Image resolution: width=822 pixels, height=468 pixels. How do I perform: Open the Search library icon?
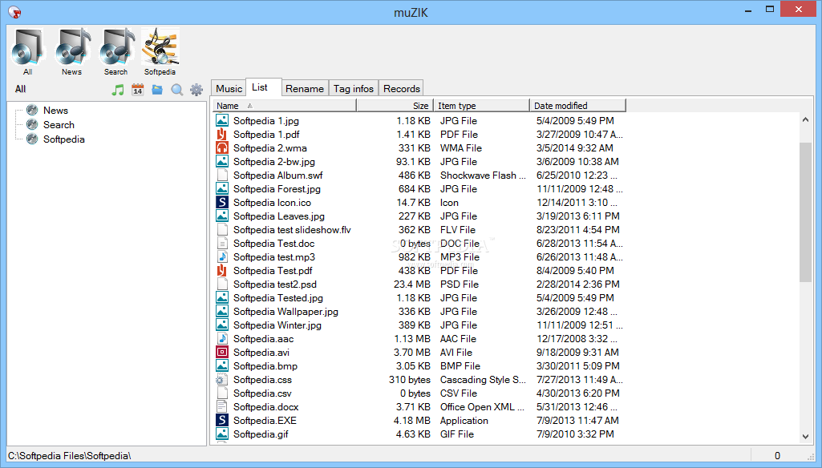[x=115, y=52]
